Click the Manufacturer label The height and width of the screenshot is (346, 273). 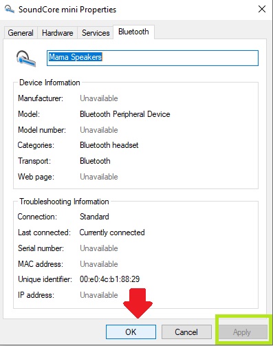click(x=41, y=98)
